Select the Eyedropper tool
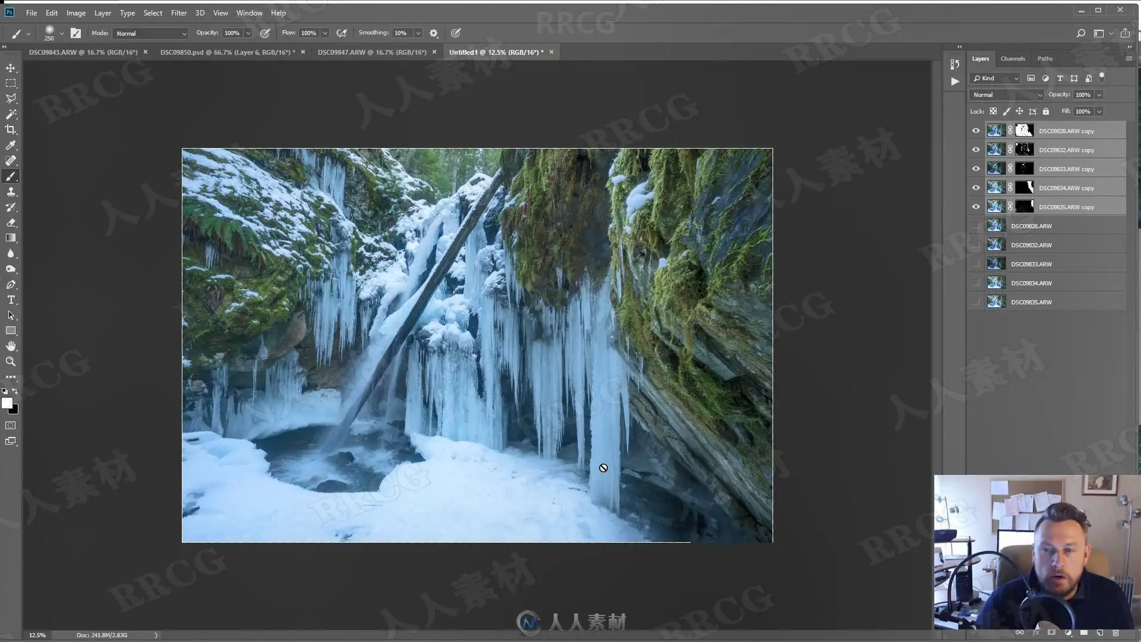The image size is (1141, 642). [x=11, y=145]
